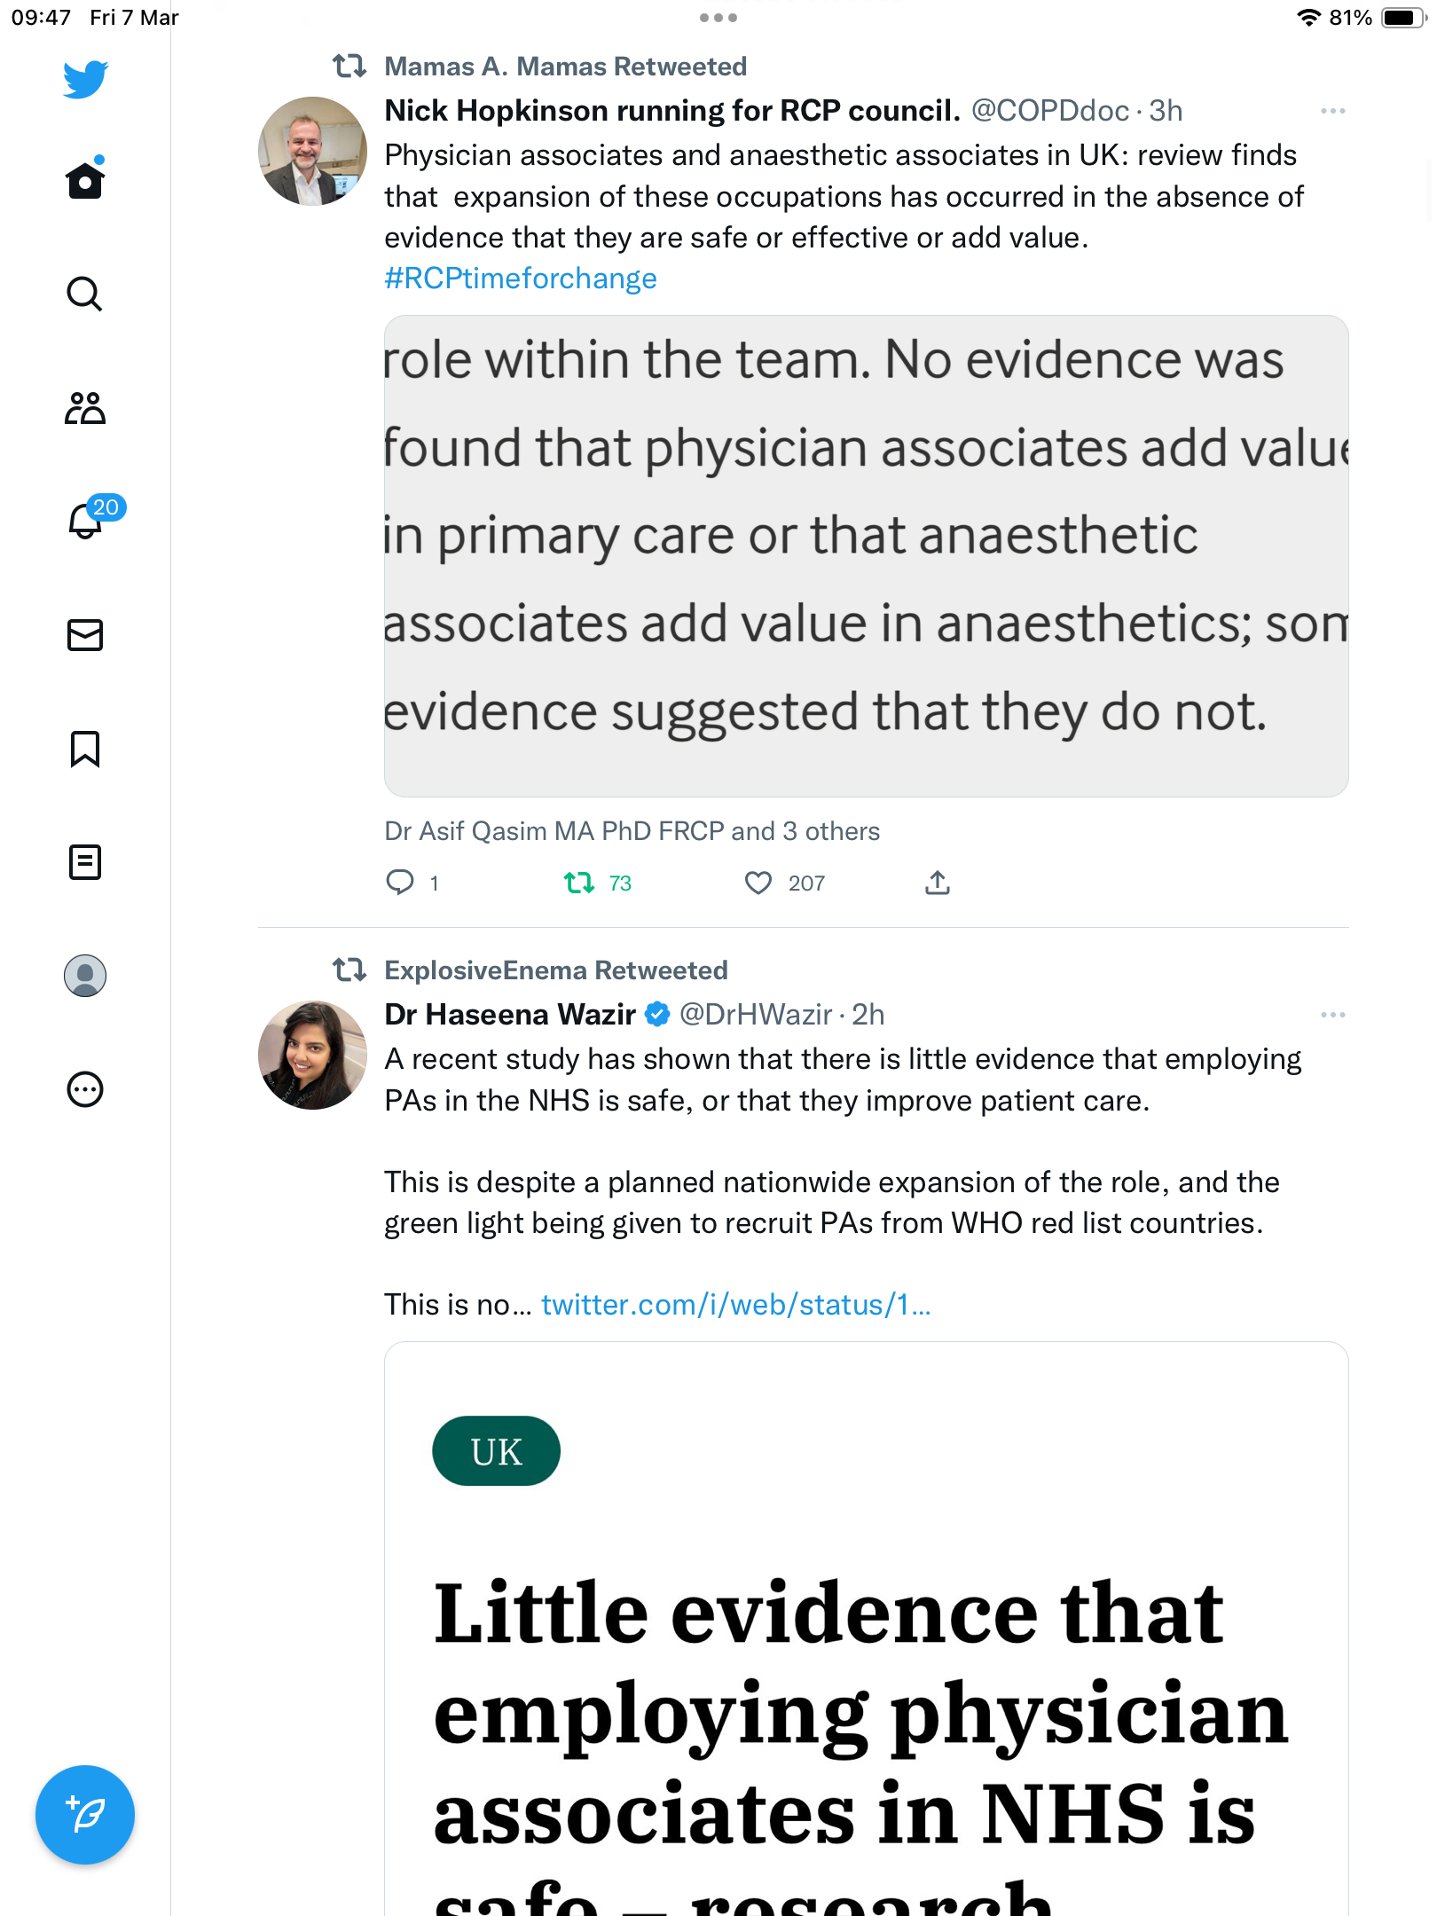Image resolution: width=1437 pixels, height=1916 pixels.
Task: Open the twitter.com/i/web/status link
Action: (x=736, y=1305)
